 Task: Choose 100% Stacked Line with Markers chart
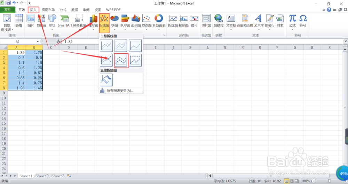click(135, 60)
